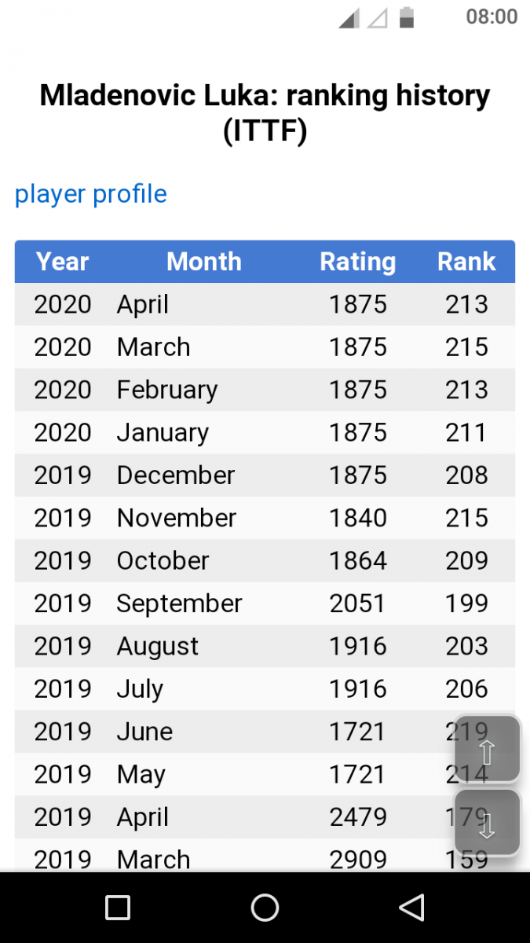Select the 2020 April row
The width and height of the screenshot is (530, 943).
[x=265, y=304]
